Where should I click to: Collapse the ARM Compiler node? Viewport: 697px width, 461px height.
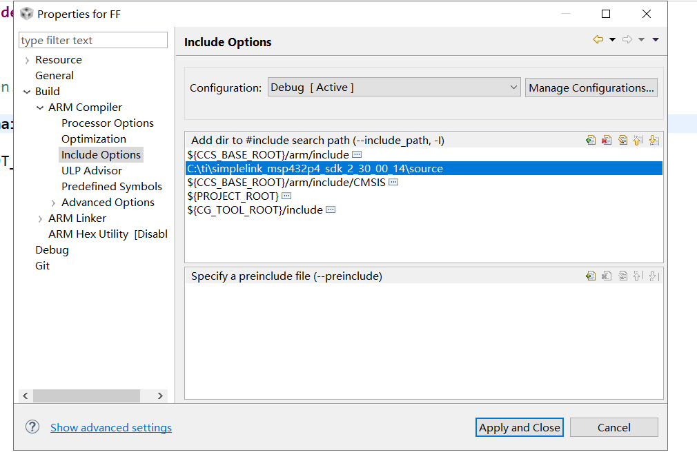click(x=40, y=107)
